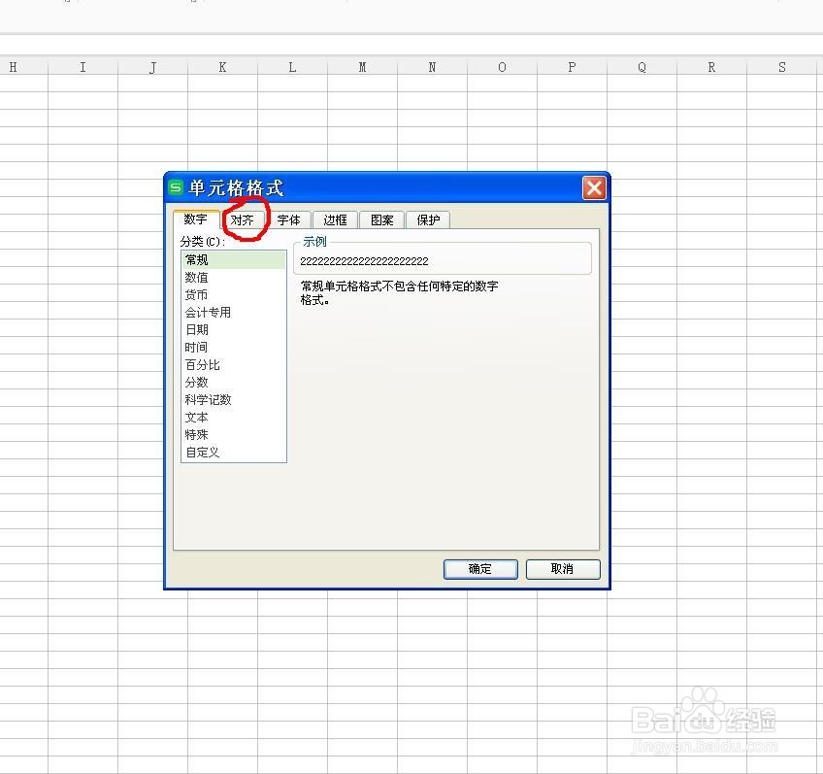Select 时间 category
Image resolution: width=823 pixels, height=774 pixels.
[x=234, y=348]
